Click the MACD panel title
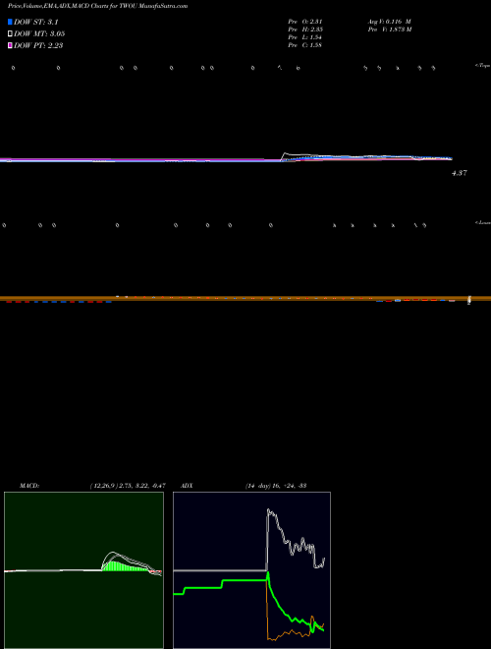This screenshot has height=649, width=491. (29, 486)
